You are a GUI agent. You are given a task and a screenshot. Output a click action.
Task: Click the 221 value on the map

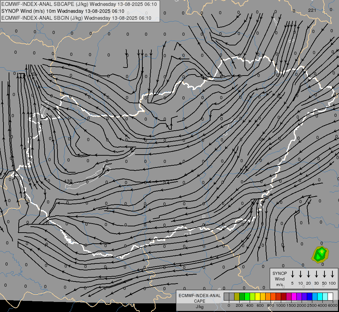point(312,10)
